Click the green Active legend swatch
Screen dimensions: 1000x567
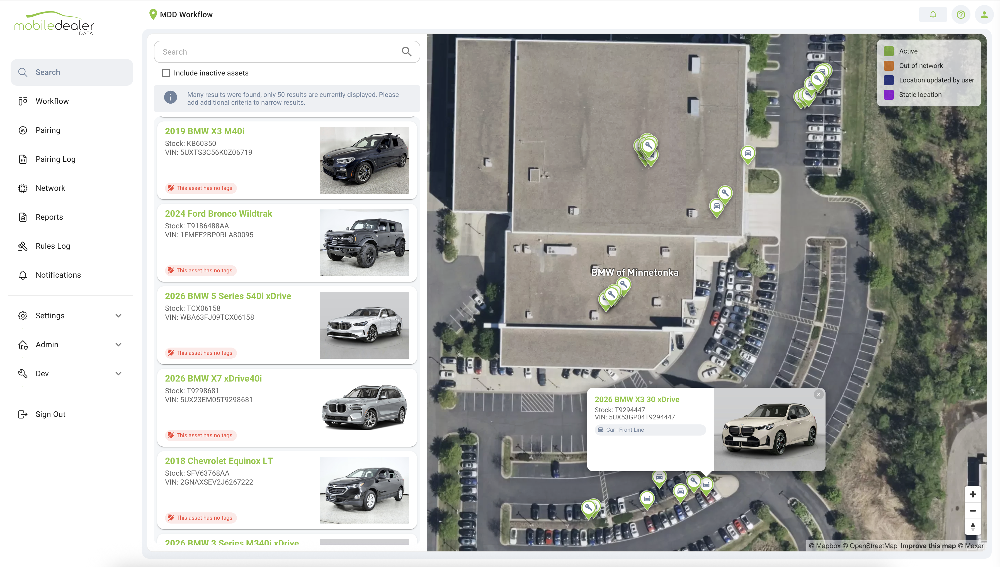(889, 51)
